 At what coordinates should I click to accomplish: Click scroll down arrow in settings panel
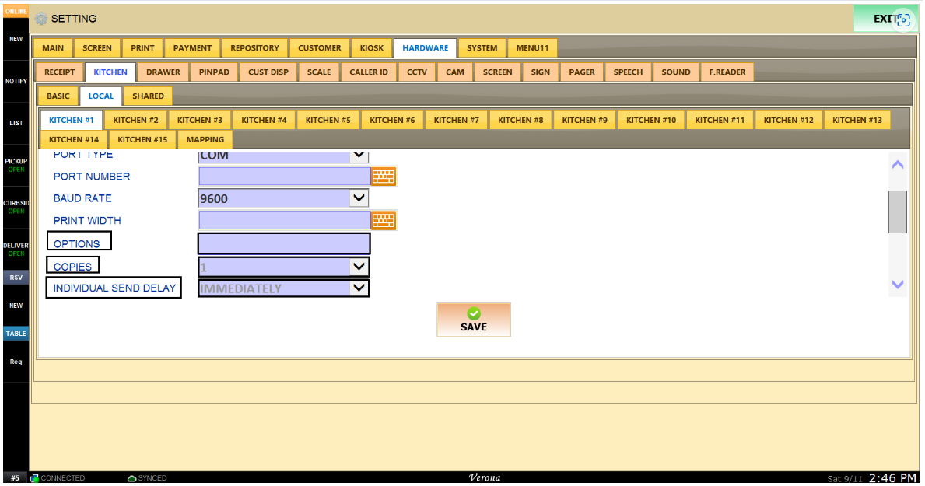897,285
